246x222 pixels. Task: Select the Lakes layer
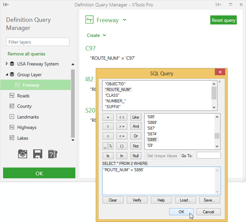(x=23, y=138)
